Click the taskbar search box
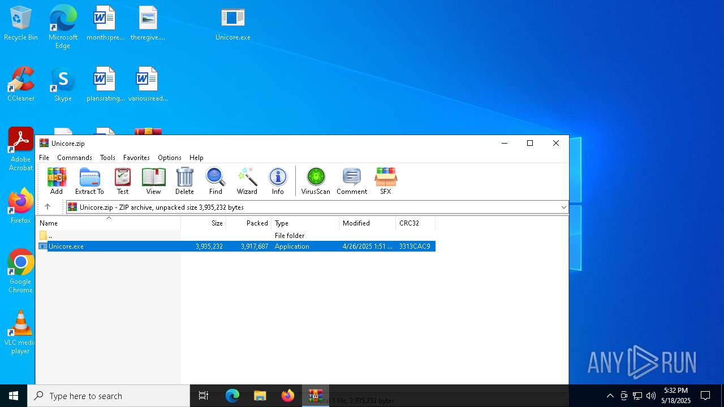This screenshot has height=407, width=724. [109, 396]
